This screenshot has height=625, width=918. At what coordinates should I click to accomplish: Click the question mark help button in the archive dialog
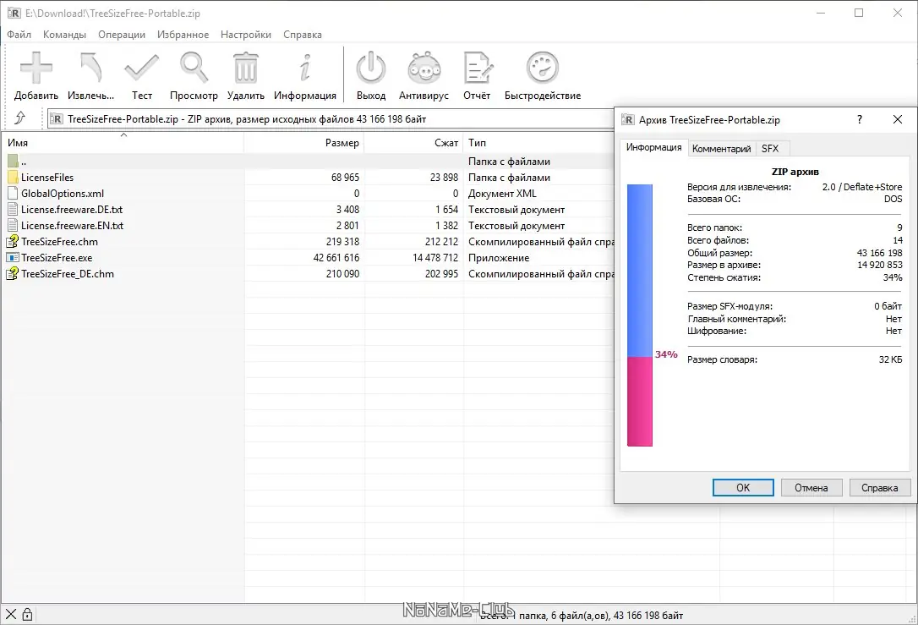tap(860, 119)
